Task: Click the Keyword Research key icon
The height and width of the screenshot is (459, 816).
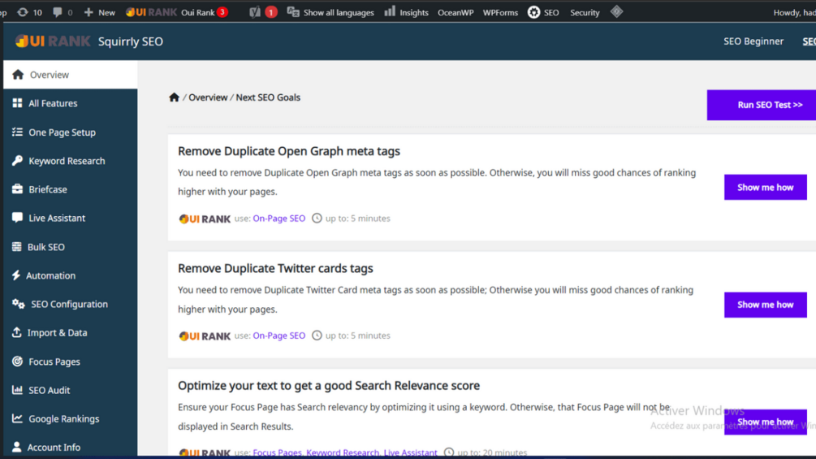Action: pyautogui.click(x=17, y=161)
